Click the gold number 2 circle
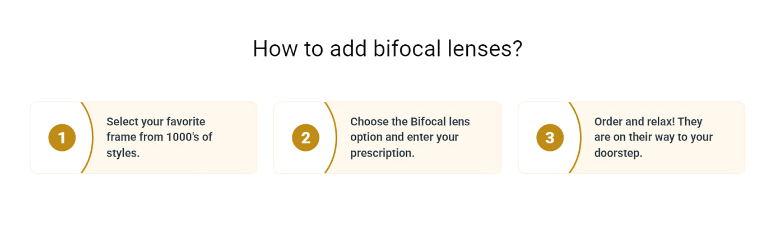The image size is (776, 227). [x=305, y=138]
